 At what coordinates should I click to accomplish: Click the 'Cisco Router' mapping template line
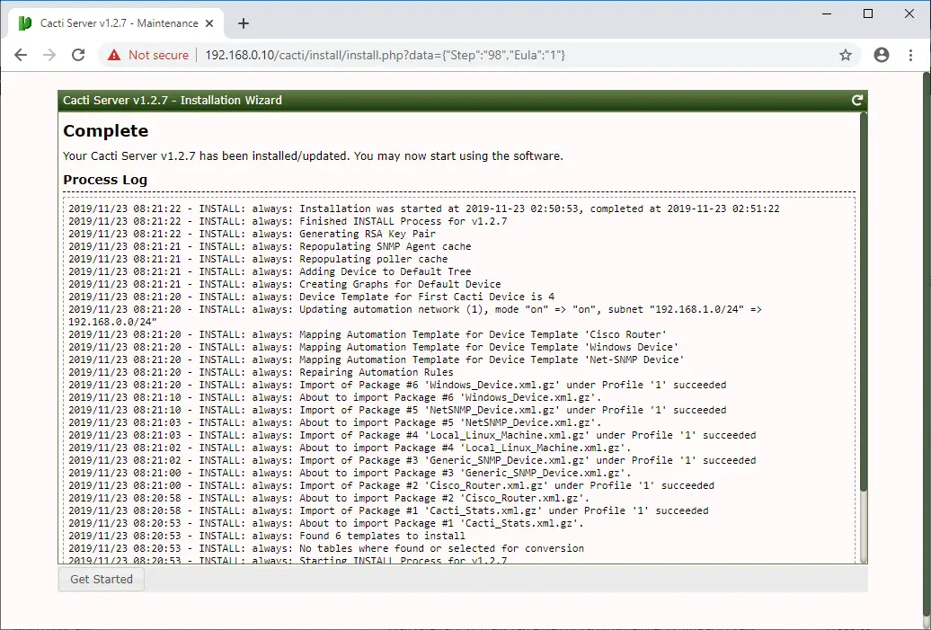[367, 334]
